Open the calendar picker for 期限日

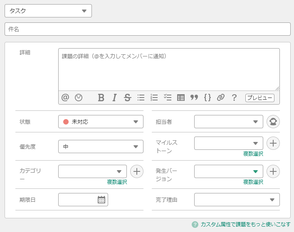101,200
